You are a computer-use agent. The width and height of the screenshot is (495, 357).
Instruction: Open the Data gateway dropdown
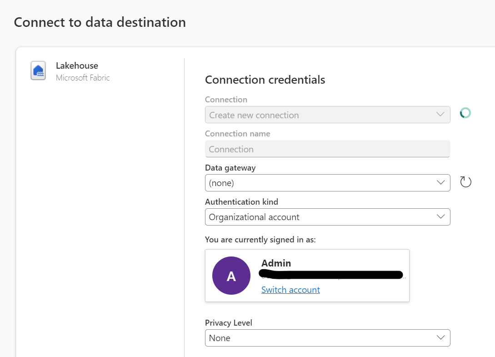[327, 183]
